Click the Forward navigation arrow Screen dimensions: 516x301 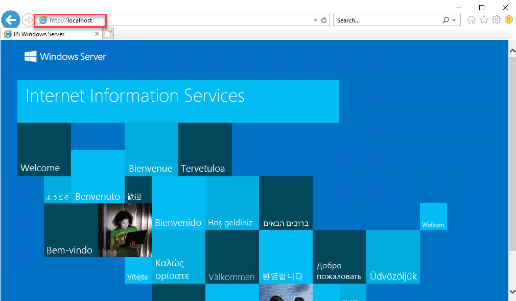[28, 20]
